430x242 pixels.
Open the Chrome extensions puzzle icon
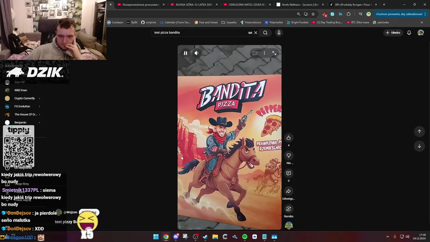[348, 14]
